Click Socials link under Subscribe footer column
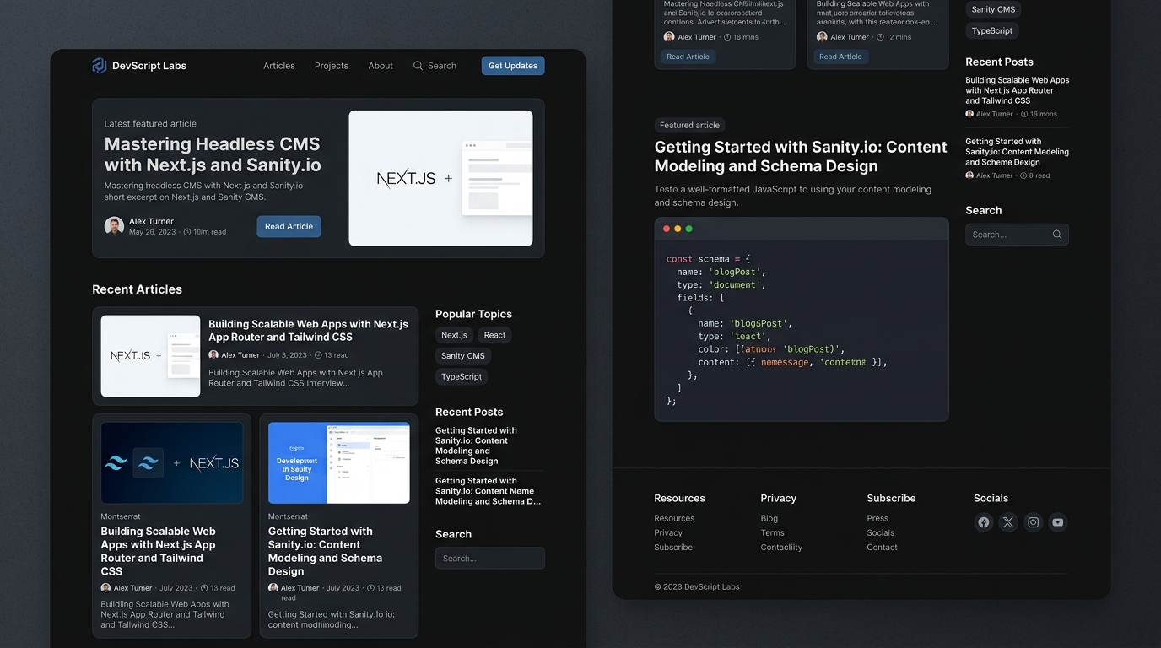Image resolution: width=1161 pixels, height=648 pixels. 881,532
